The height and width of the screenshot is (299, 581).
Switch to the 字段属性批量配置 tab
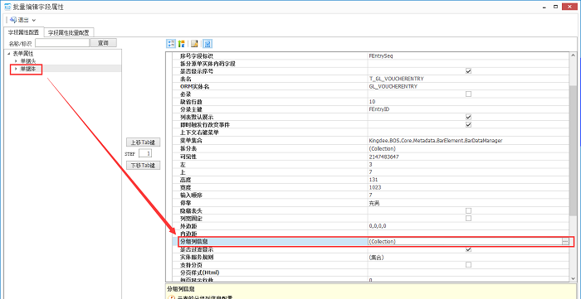tap(69, 32)
